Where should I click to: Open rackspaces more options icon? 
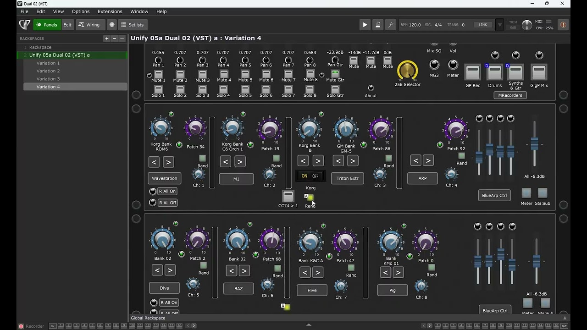click(x=122, y=38)
